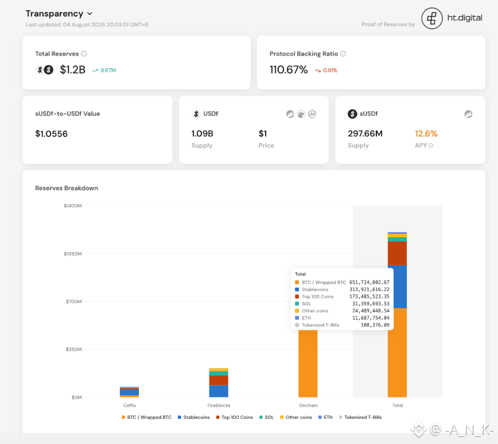Toggle BTC / Wrapped BTC legend series
This screenshot has height=444, width=498.
[146, 417]
